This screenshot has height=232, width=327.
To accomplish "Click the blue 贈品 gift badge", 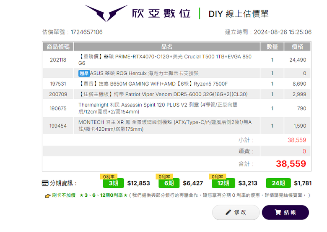I will coord(84,74).
